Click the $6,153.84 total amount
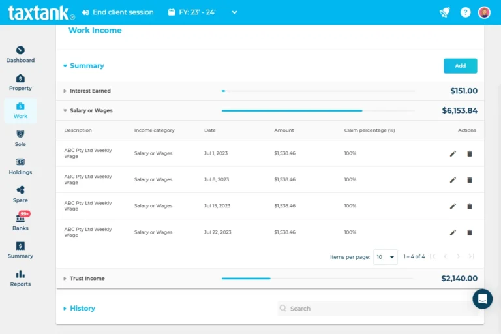 pyautogui.click(x=459, y=111)
